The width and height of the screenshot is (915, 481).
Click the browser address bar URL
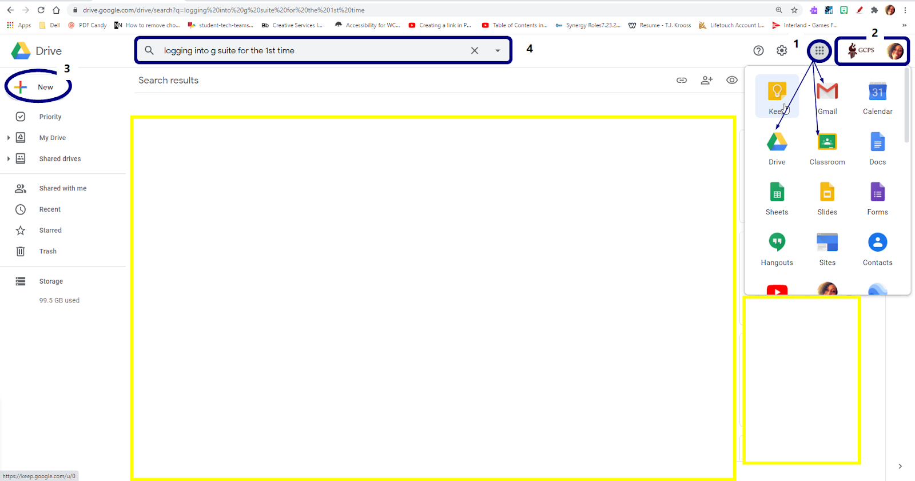(x=224, y=10)
